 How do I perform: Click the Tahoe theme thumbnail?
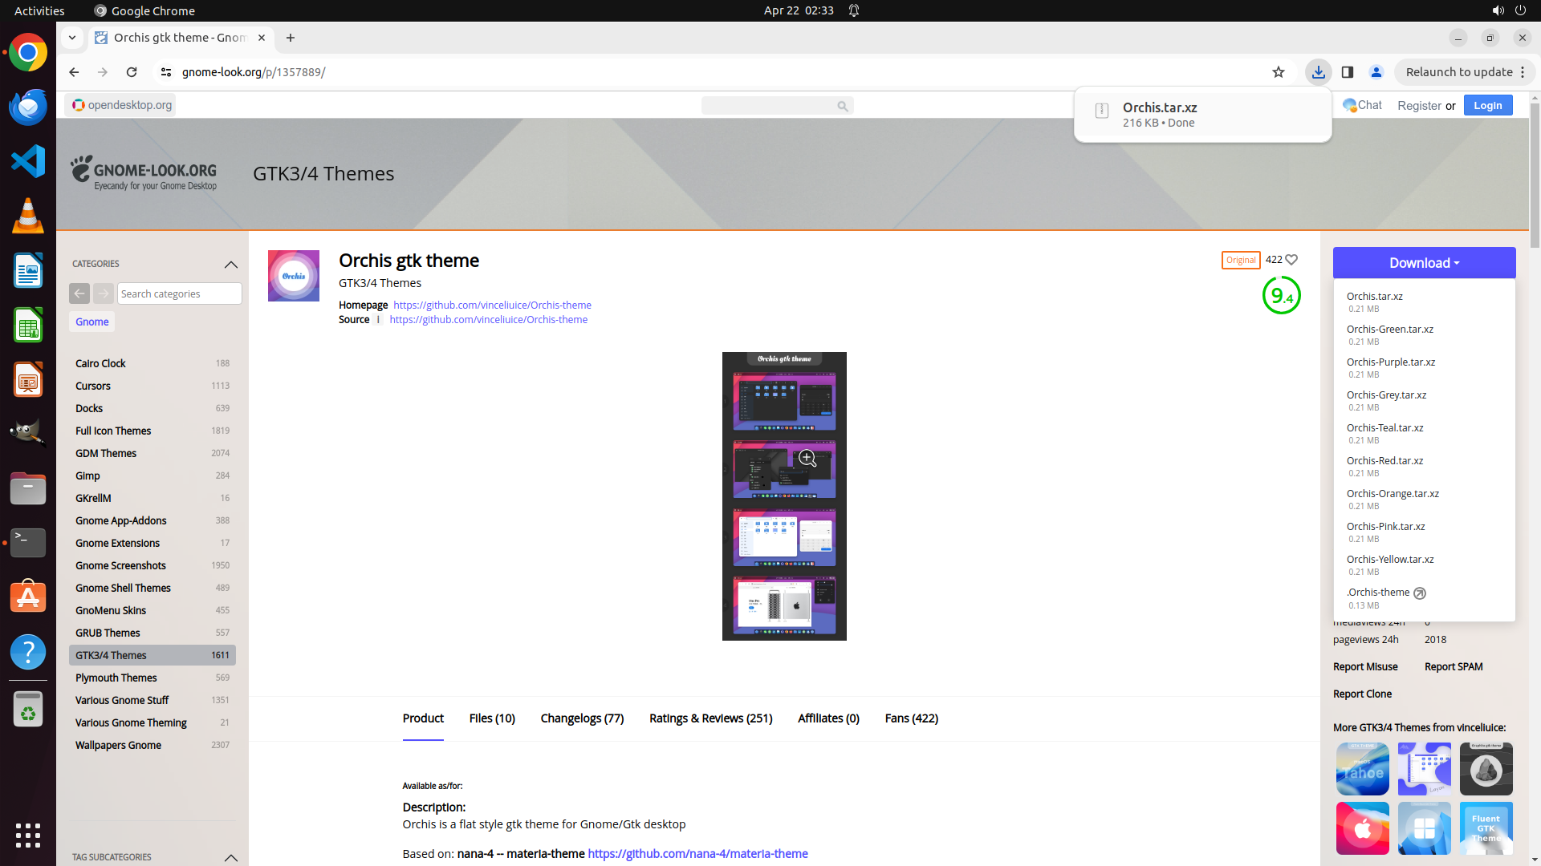1362,768
